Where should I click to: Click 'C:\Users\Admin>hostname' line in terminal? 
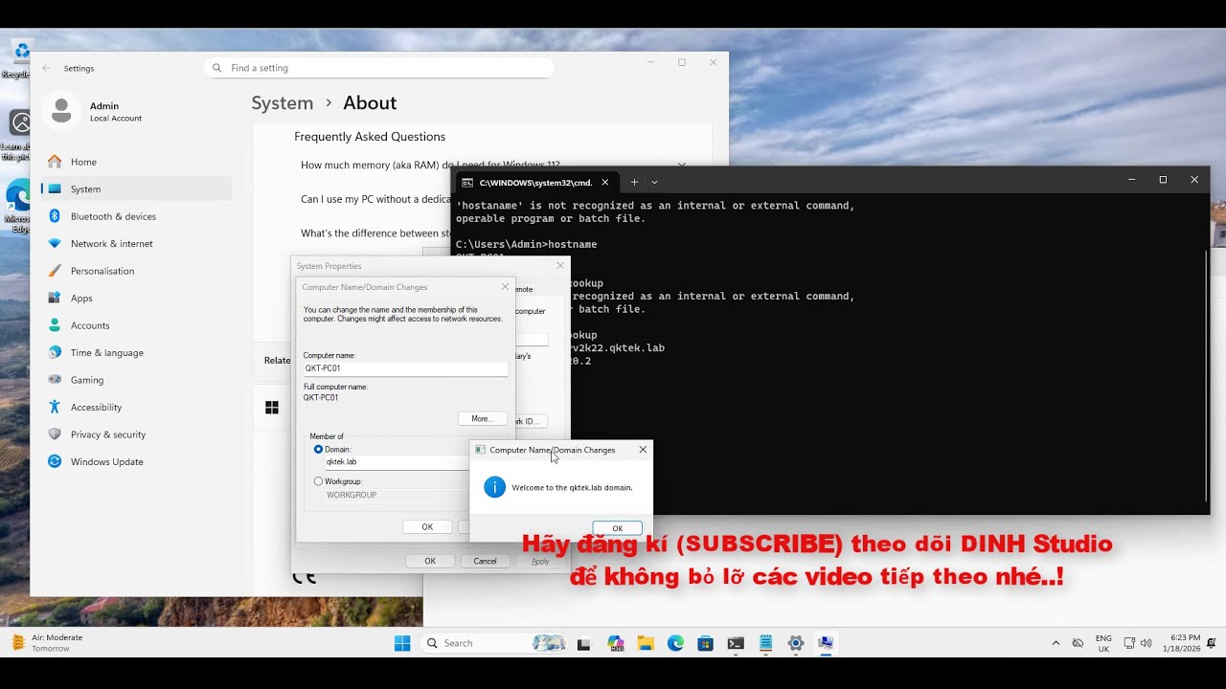[x=526, y=244]
